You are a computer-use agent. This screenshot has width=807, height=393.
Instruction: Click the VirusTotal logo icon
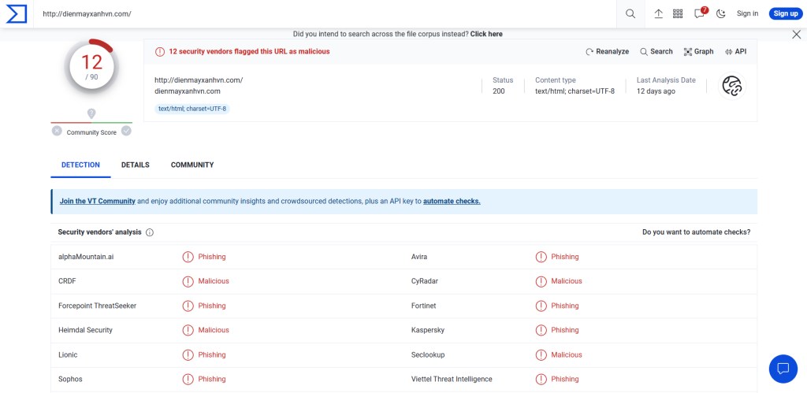click(16, 14)
